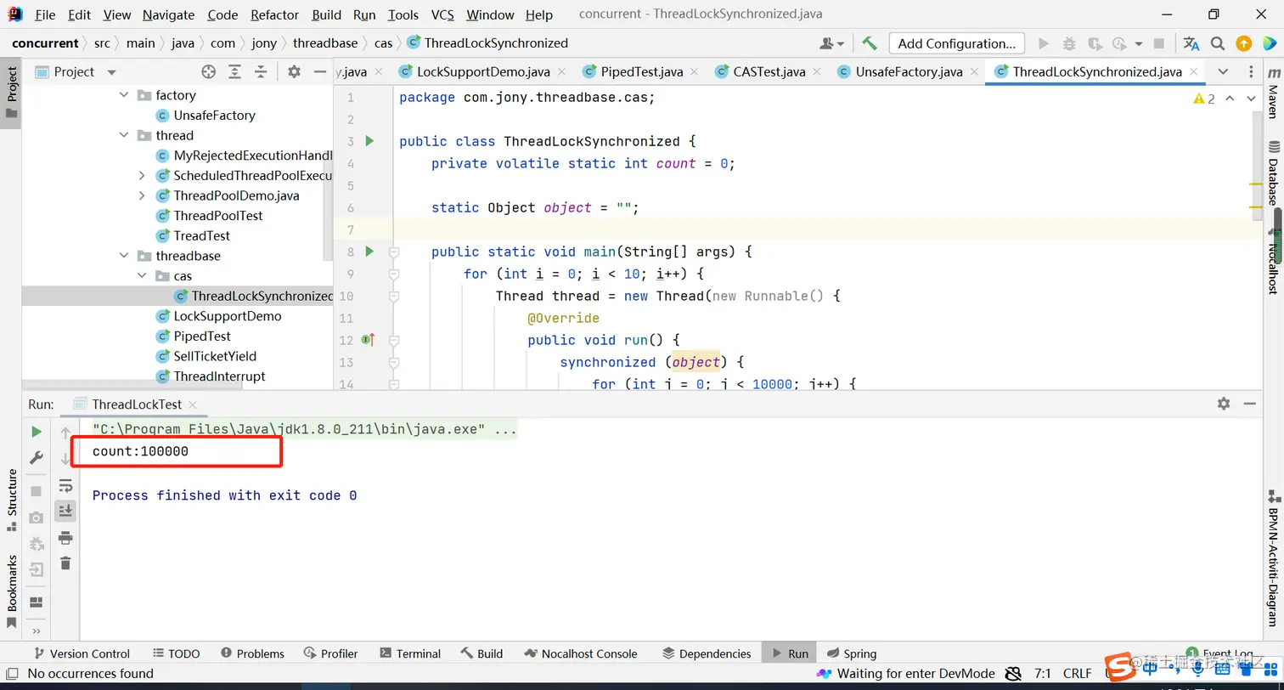
Task: Expand the ThreadPoolDemo.java node
Action: (x=142, y=195)
